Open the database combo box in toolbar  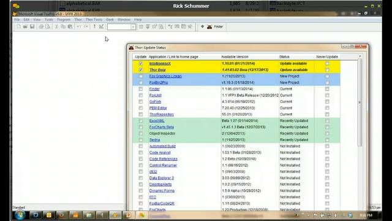pyautogui.click(x=121, y=26)
